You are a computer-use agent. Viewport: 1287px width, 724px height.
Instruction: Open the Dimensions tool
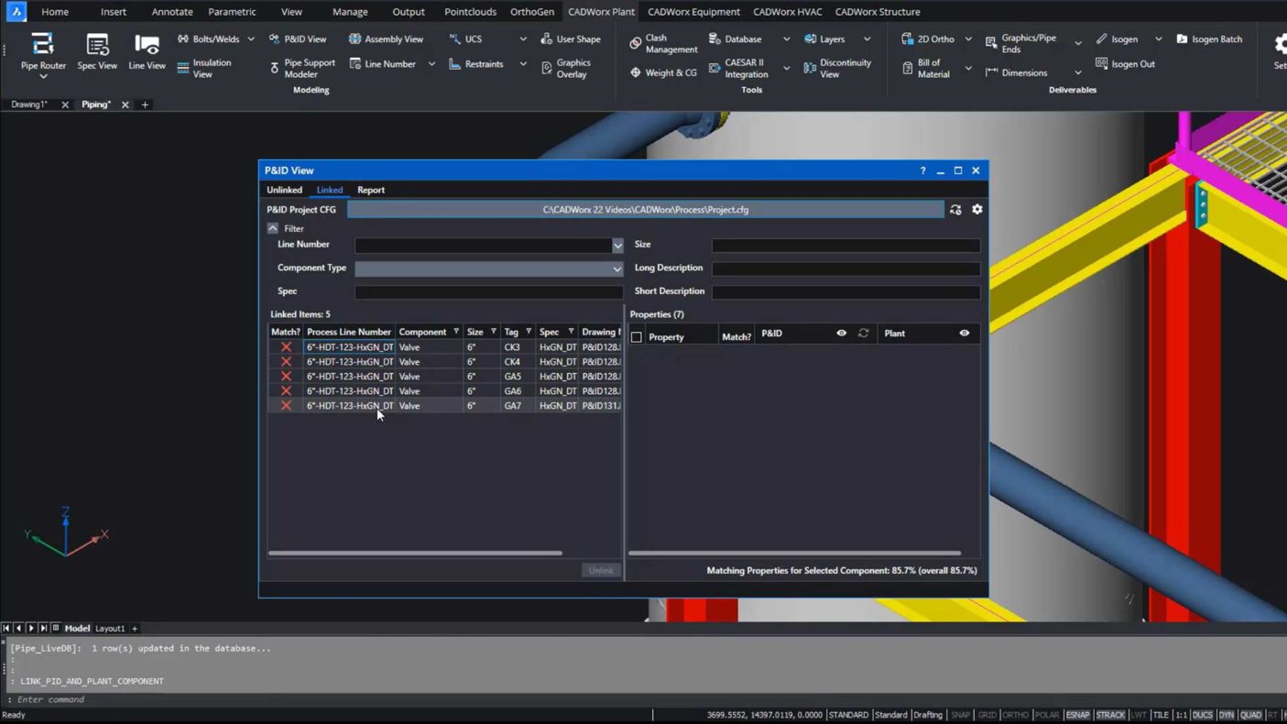(1016, 72)
